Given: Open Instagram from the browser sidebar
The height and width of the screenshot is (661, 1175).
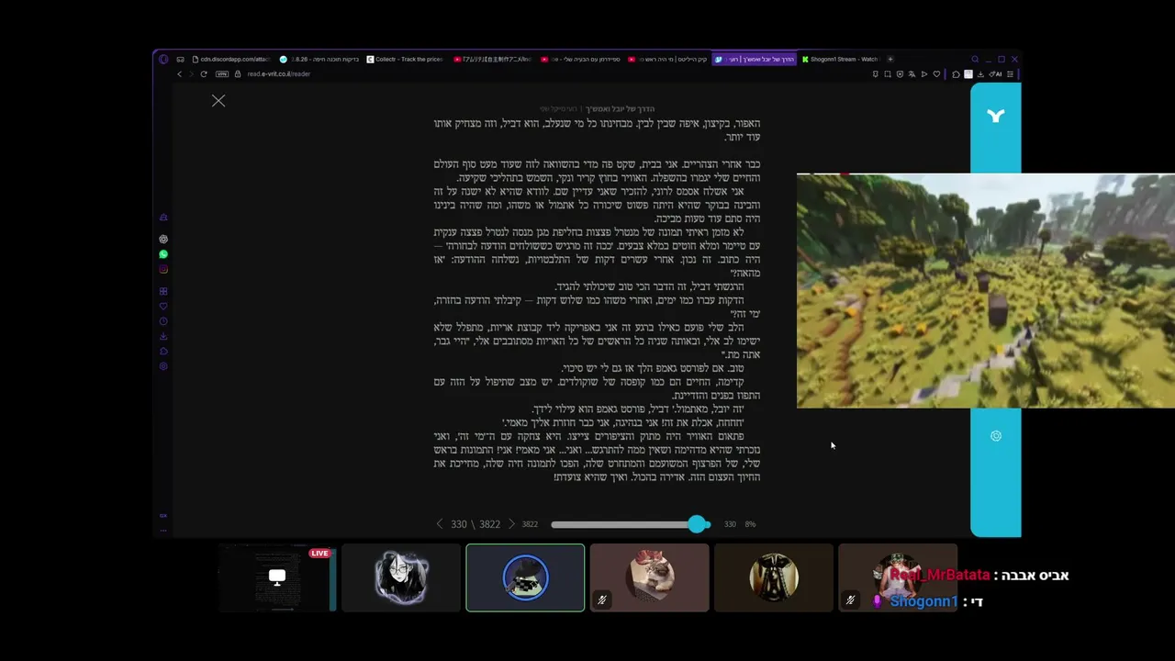Looking at the screenshot, I should (163, 270).
